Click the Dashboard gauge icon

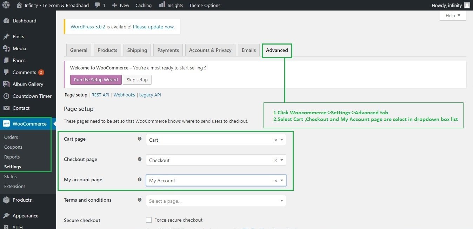[6, 21]
